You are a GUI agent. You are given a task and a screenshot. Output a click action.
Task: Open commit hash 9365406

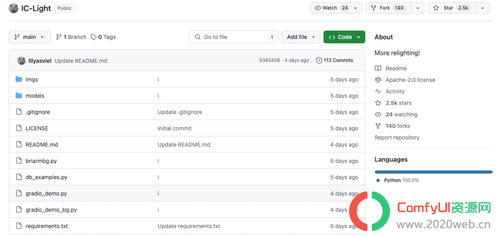[269, 60]
